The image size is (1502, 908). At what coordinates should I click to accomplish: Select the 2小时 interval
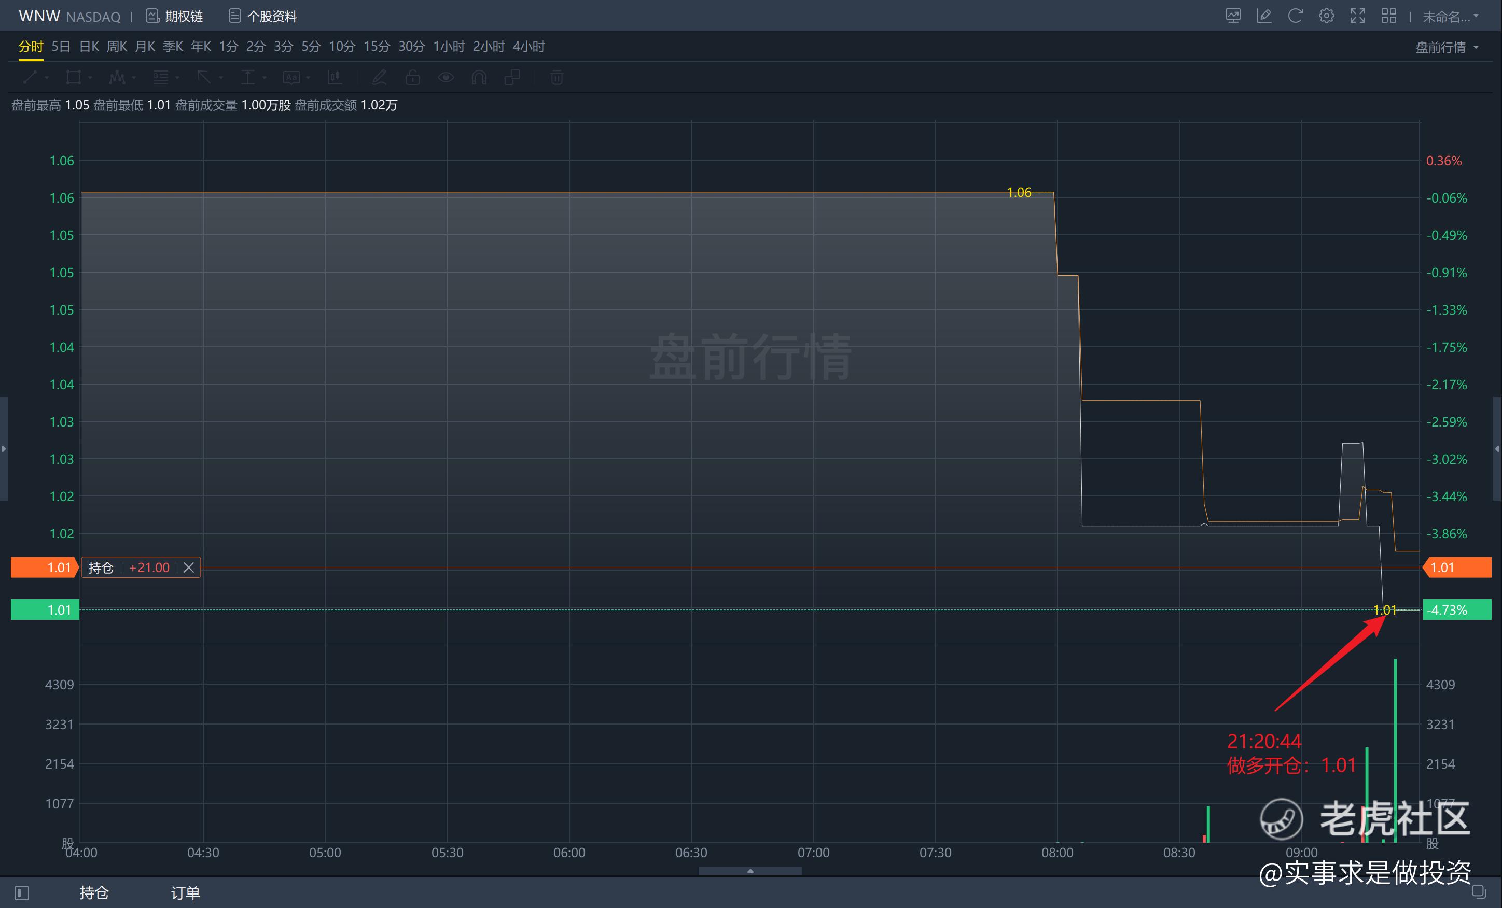[x=489, y=47]
